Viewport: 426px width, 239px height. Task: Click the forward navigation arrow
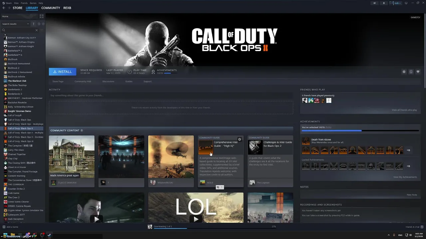pyautogui.click(x=9, y=8)
